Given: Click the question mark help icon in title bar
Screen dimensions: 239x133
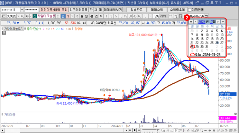Looking at the screenshot, I should pyautogui.click(x=220, y=3).
